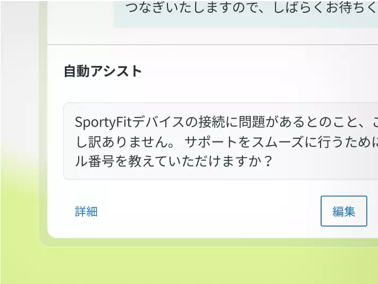Click the text つなぎいたしますので in chat bubble
The image size is (378, 284).
(x=191, y=8)
